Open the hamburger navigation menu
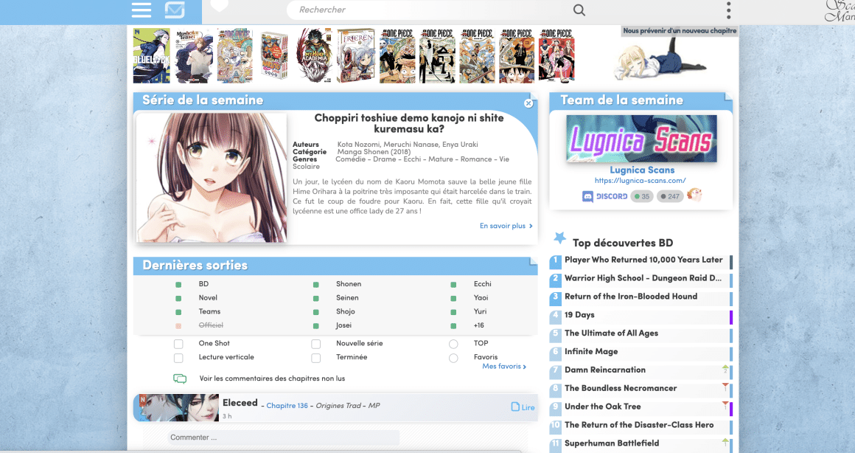This screenshot has height=453, width=855. [141, 10]
